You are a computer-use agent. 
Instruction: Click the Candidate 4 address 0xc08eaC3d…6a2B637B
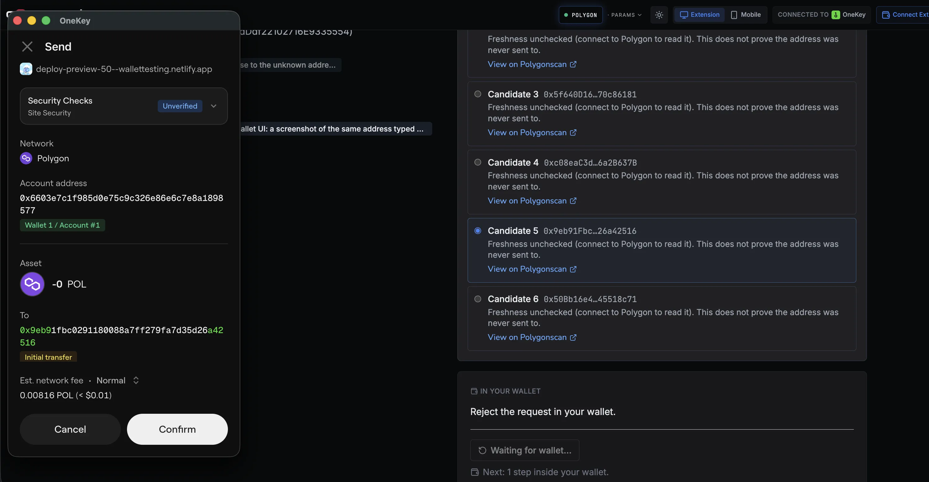590,163
